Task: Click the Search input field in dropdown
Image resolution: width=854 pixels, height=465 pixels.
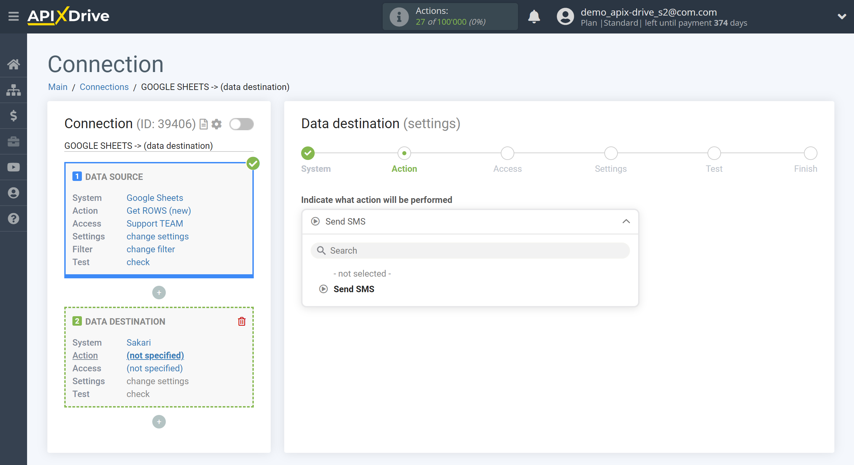Action: (x=470, y=250)
